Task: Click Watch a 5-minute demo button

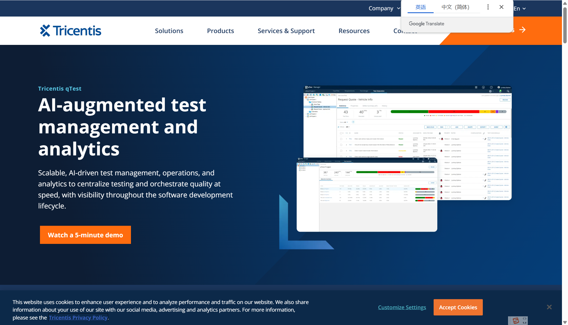Action: pos(85,235)
